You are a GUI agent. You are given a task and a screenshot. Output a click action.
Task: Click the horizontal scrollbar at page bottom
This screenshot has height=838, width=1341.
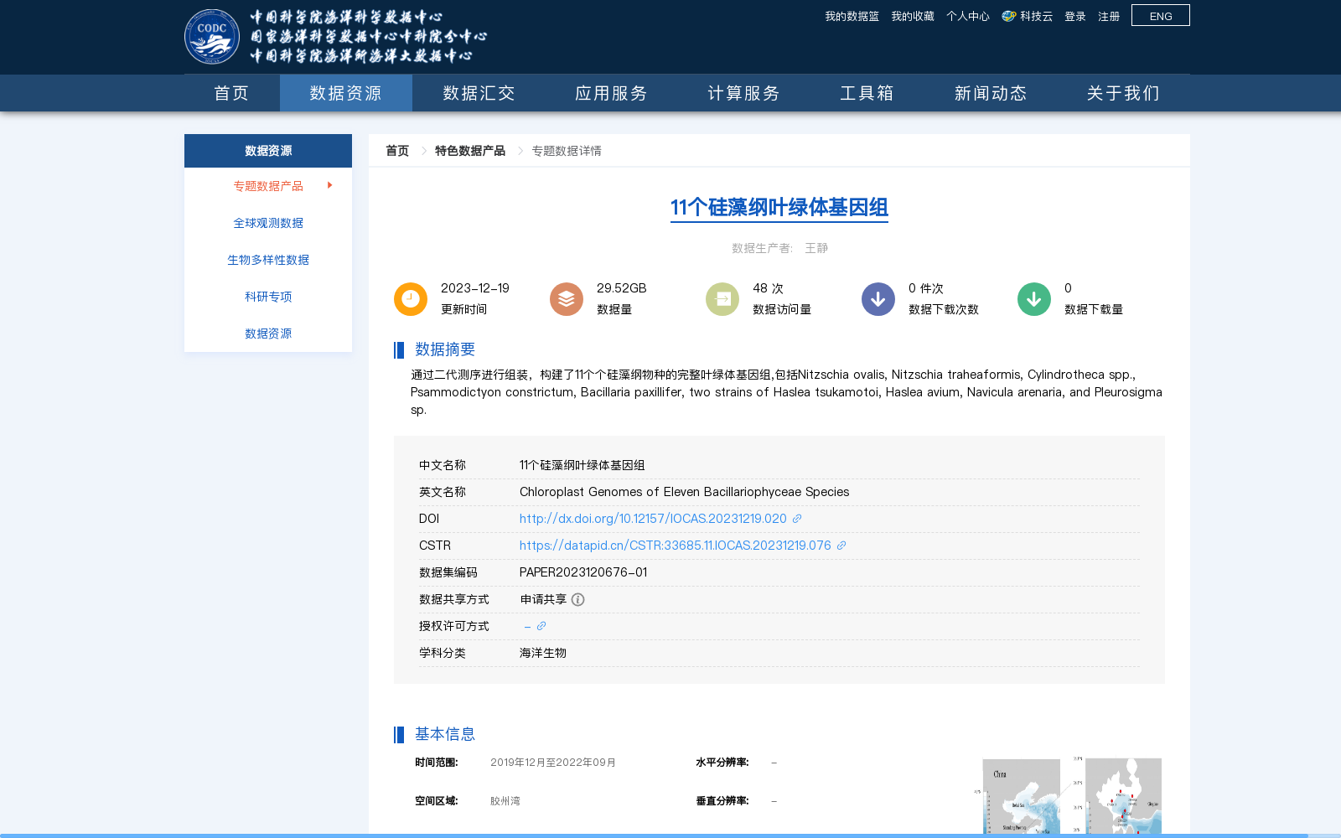coord(654,835)
